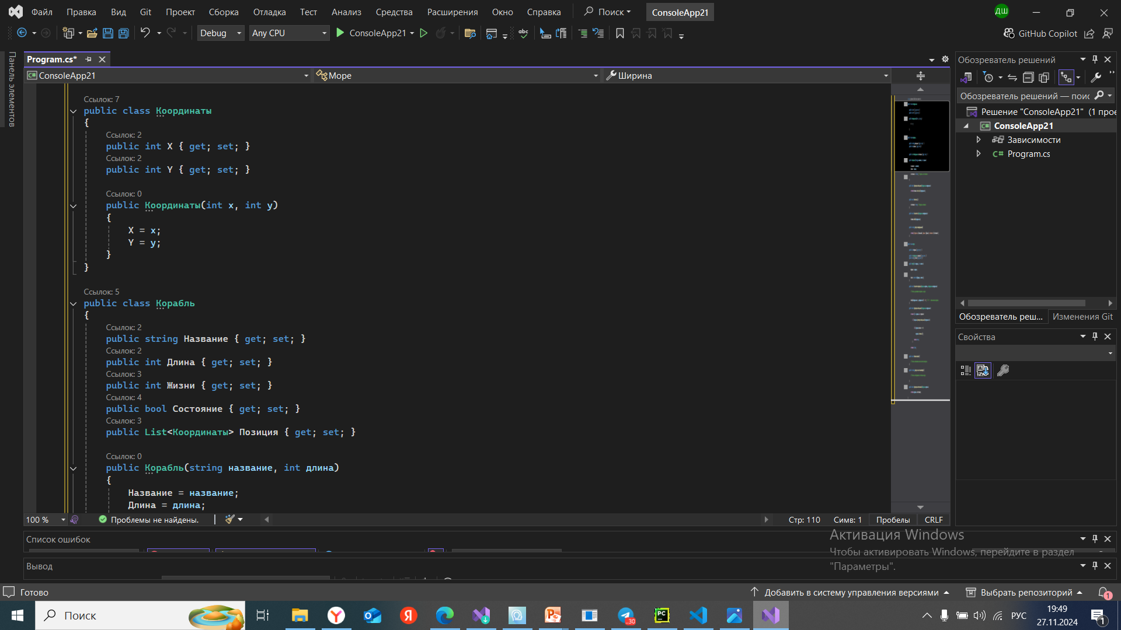Image resolution: width=1121 pixels, height=630 pixels.
Task: Click the Property Pages wrench in Properties
Action: point(1003,370)
